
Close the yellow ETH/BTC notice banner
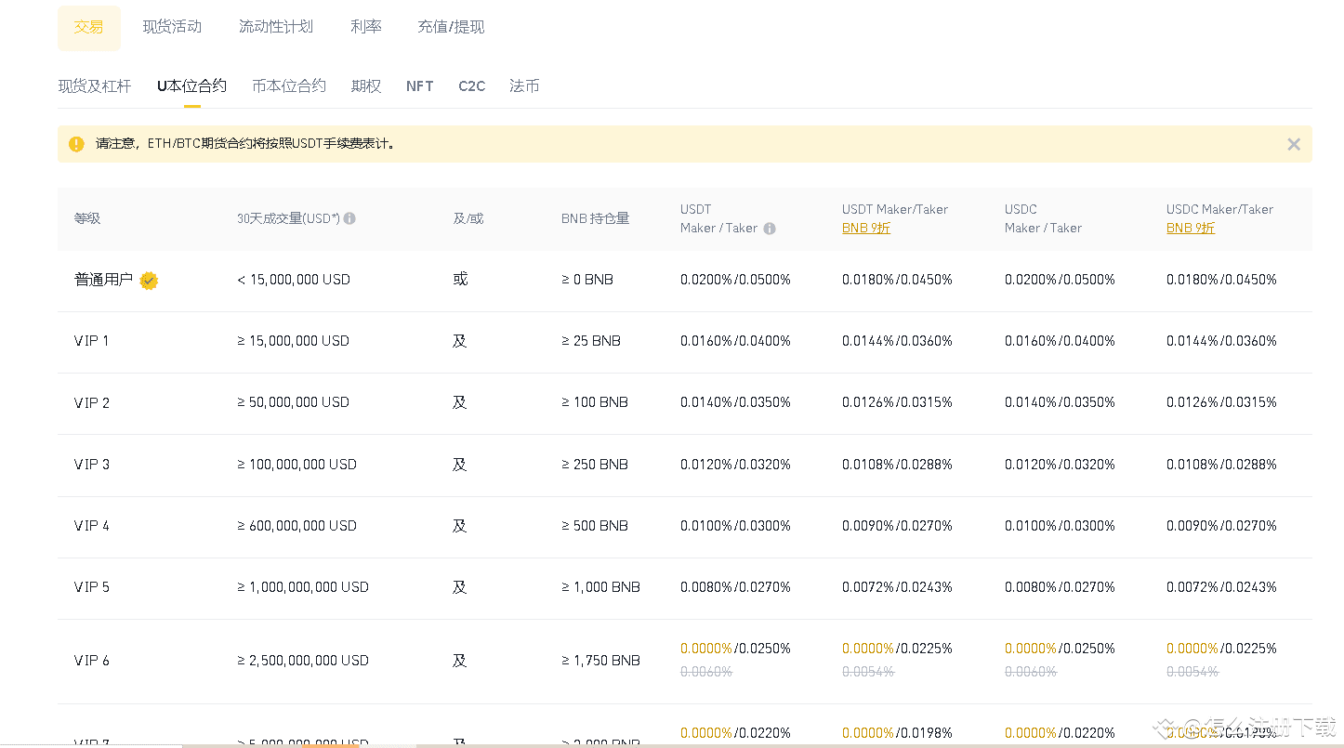[x=1293, y=144]
